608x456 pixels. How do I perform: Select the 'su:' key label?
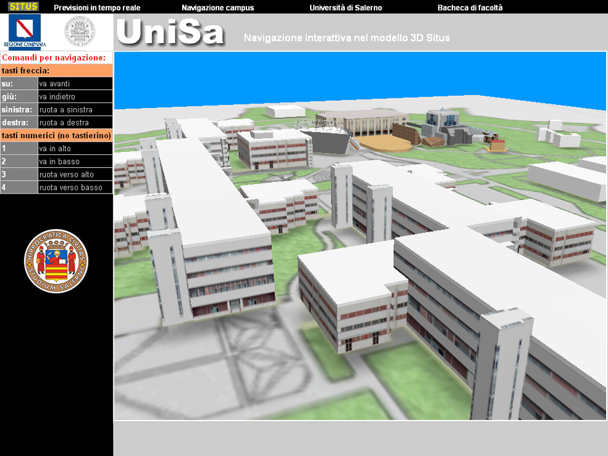[19, 84]
